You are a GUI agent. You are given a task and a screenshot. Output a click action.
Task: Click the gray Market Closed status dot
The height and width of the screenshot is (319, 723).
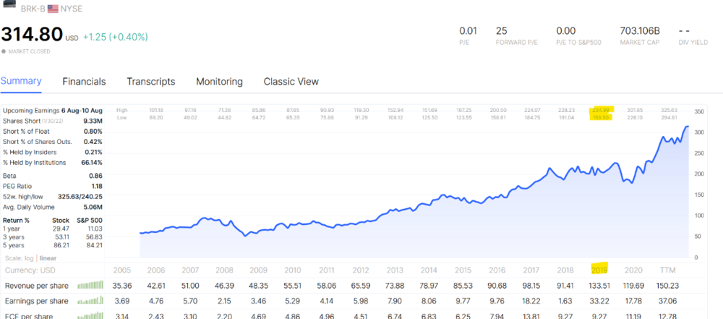pyautogui.click(x=4, y=51)
